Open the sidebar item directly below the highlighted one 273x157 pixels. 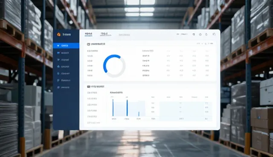click(63, 53)
